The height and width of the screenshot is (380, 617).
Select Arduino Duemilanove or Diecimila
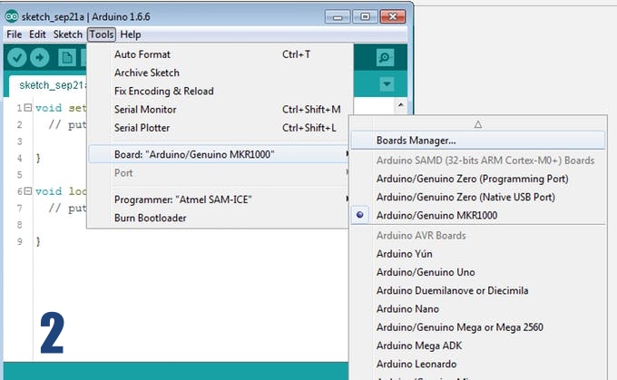coord(477,290)
